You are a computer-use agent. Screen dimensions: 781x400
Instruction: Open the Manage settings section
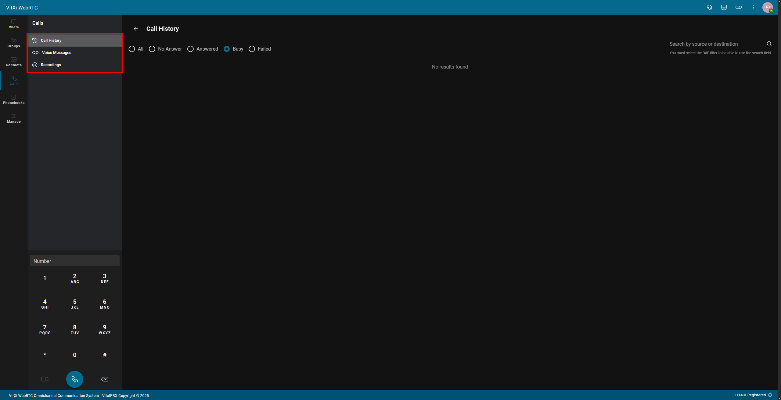click(x=14, y=118)
